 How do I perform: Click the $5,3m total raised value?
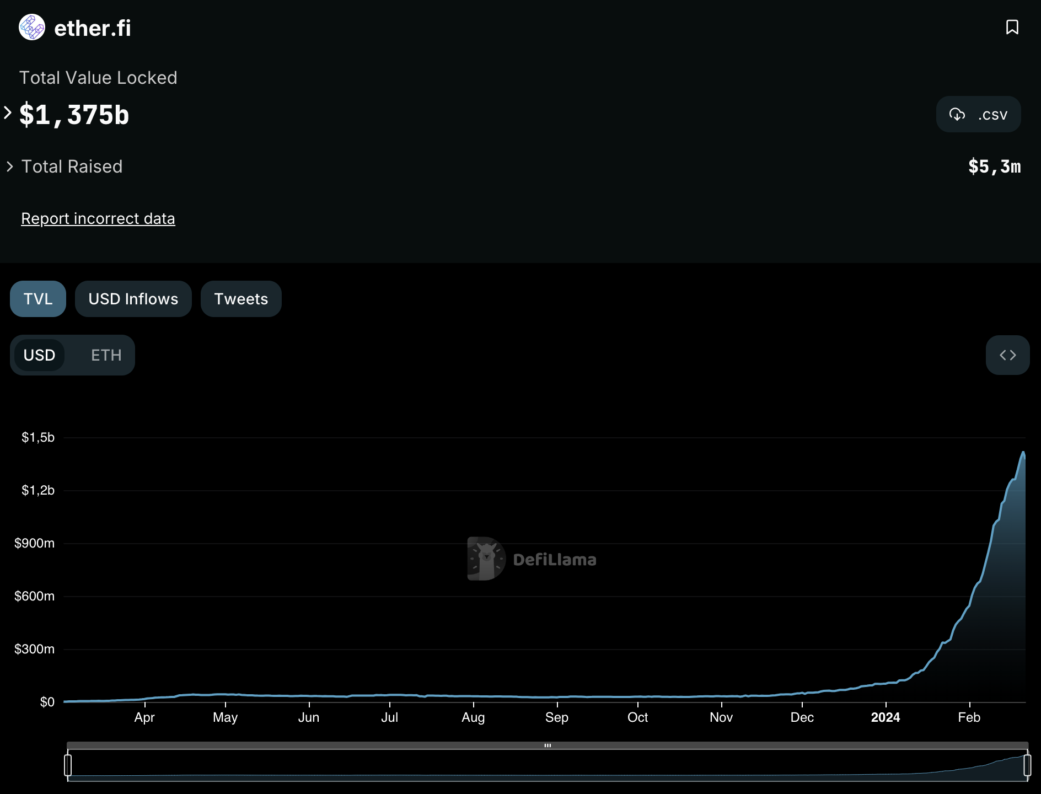994,167
